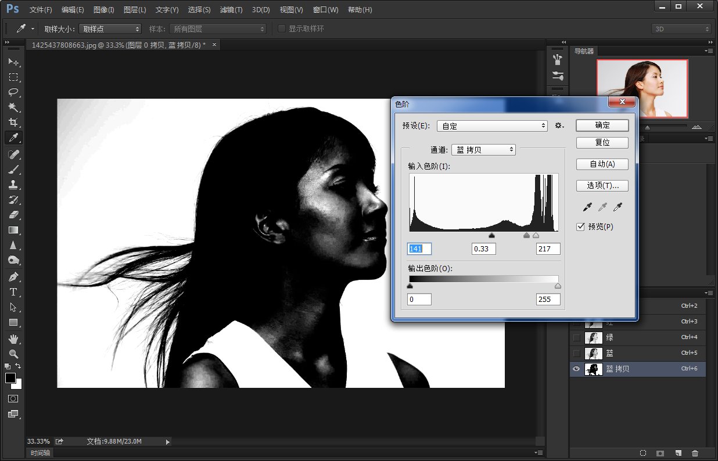Screen dimensions: 718x461
Task: Open the 滤镜 menu
Action: coord(231,10)
